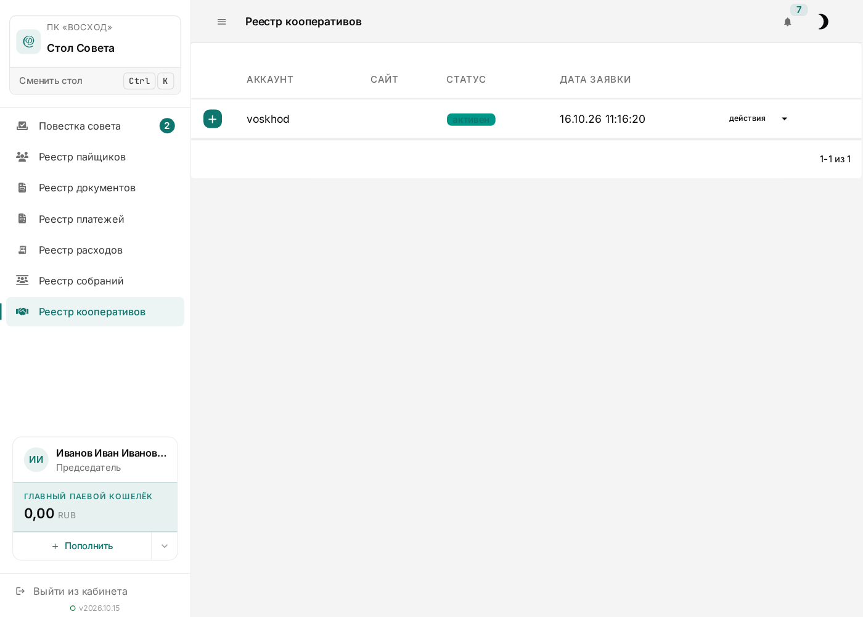Screen dimensions: 863x617
Task: Click the Главный паевой кошелёк balance 0,00
Action: click(39, 513)
